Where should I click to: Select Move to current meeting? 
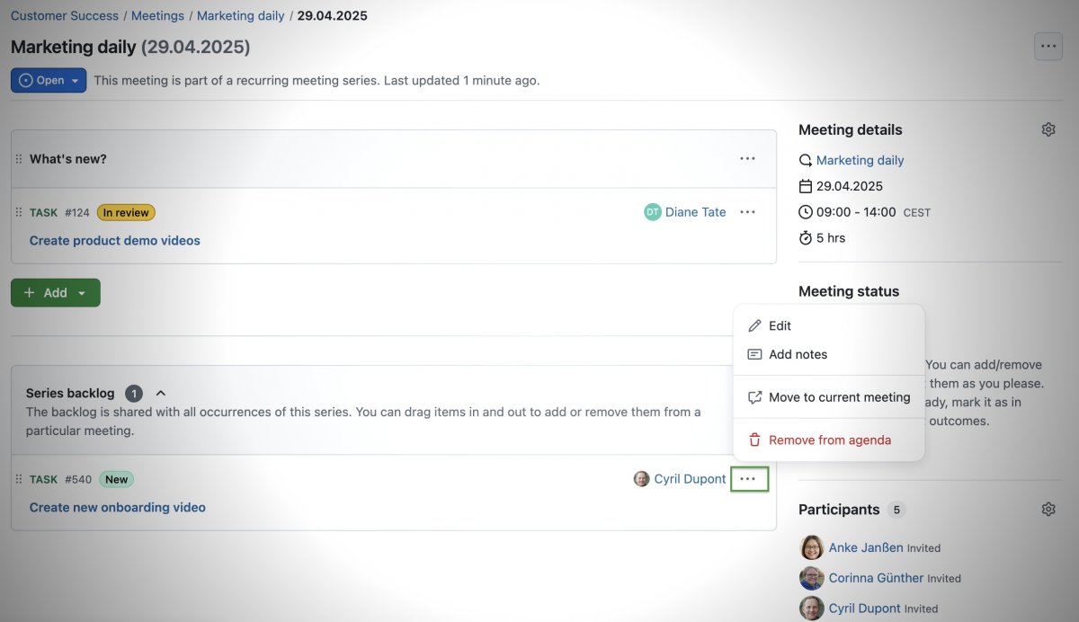point(838,397)
